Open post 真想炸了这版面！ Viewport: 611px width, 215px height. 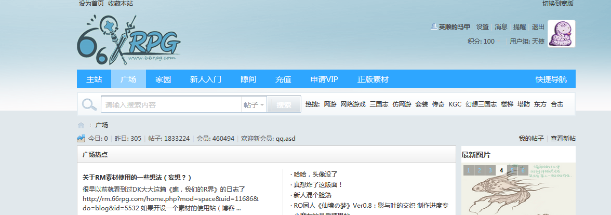pyautogui.click(x=318, y=185)
